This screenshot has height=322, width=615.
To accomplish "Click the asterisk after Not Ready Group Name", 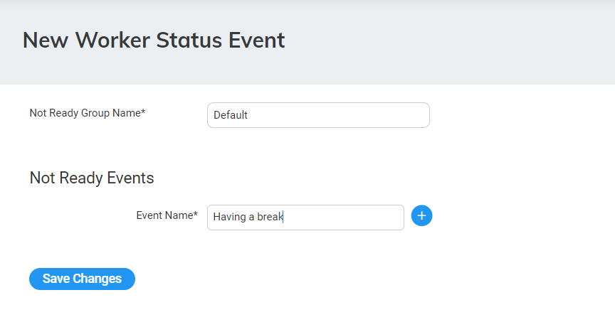I will point(143,112).
